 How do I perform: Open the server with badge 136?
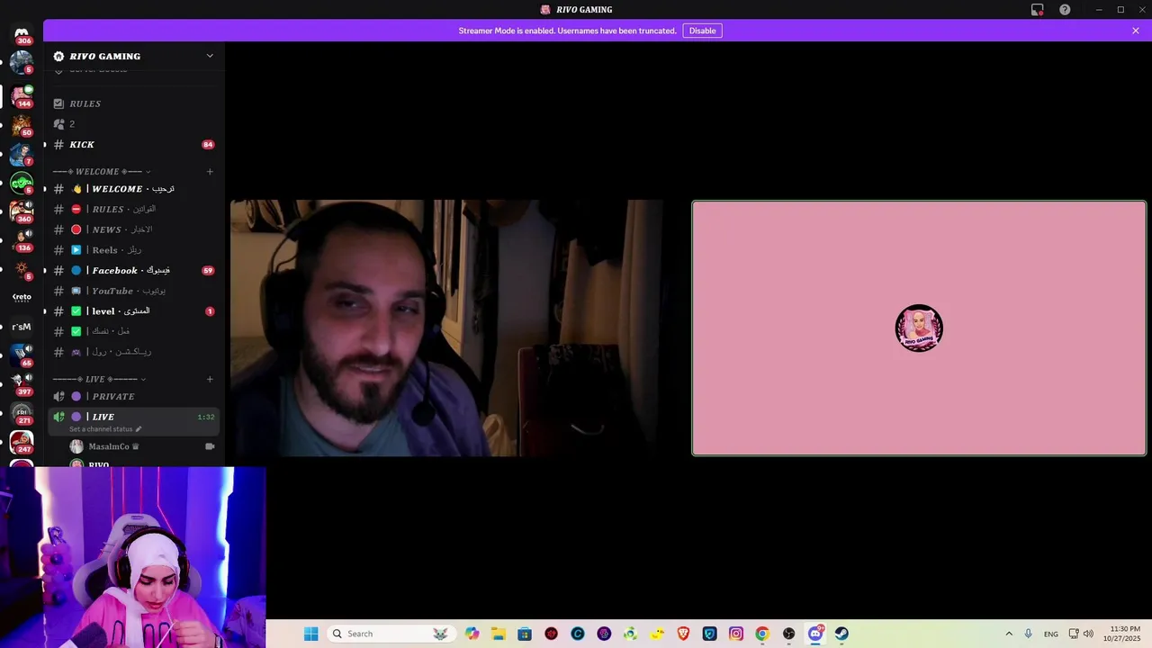pyautogui.click(x=22, y=239)
